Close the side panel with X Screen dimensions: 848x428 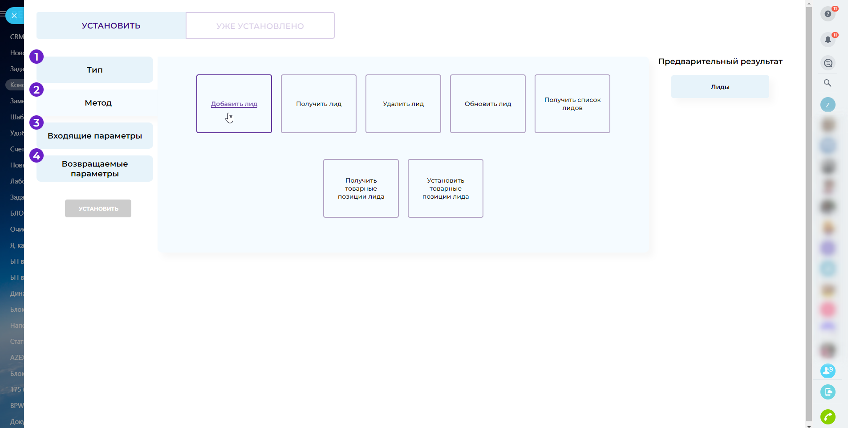(x=14, y=16)
